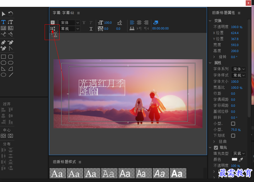Click the background video timecode 00:00:00:00

[160, 29]
